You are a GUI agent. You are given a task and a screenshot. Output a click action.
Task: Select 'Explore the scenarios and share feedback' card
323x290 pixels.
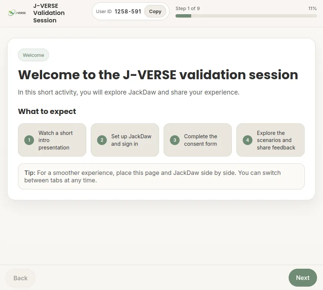coord(270,140)
